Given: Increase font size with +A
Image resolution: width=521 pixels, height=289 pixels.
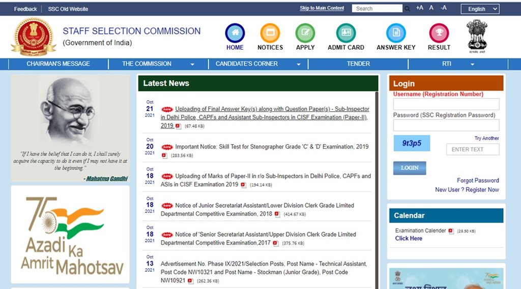Looking at the screenshot, I should click(420, 8).
